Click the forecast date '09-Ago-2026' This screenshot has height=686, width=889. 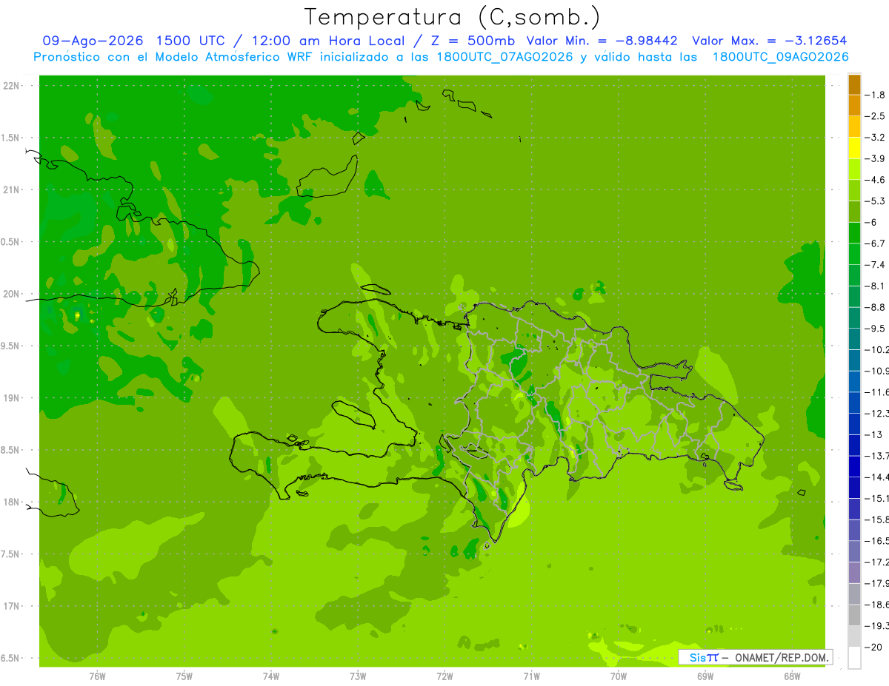click(x=93, y=41)
